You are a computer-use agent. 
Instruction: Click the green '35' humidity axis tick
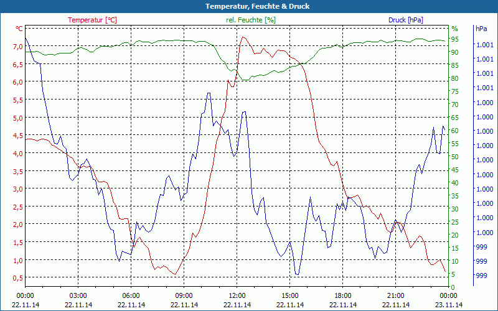pyautogui.click(x=455, y=196)
